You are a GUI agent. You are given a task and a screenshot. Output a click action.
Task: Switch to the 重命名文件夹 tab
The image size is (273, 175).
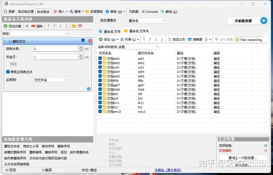(x=136, y=31)
